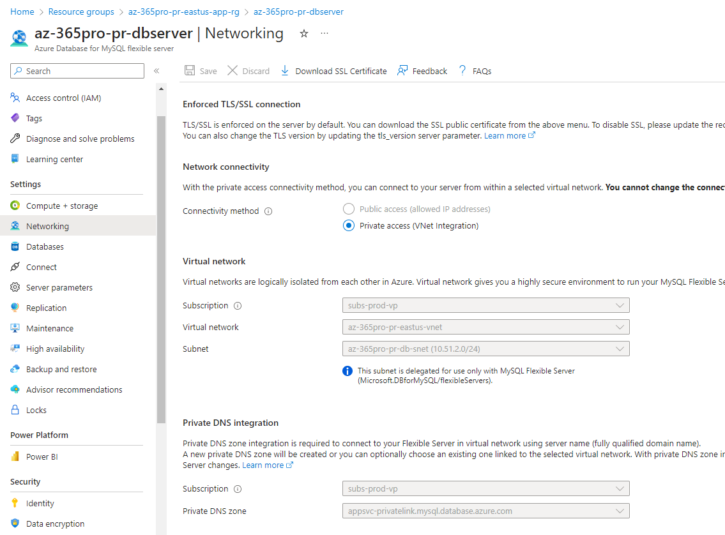The image size is (725, 535).
Task: Select Public access (allowed IP addresses) radio
Action: 349,209
